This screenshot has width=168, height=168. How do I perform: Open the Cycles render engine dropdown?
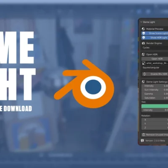155,48
